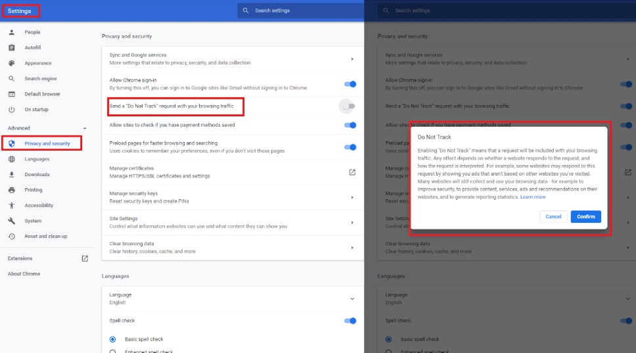Image resolution: width=636 pixels, height=353 pixels.
Task: Open the Appearance settings section
Action: [x=38, y=63]
